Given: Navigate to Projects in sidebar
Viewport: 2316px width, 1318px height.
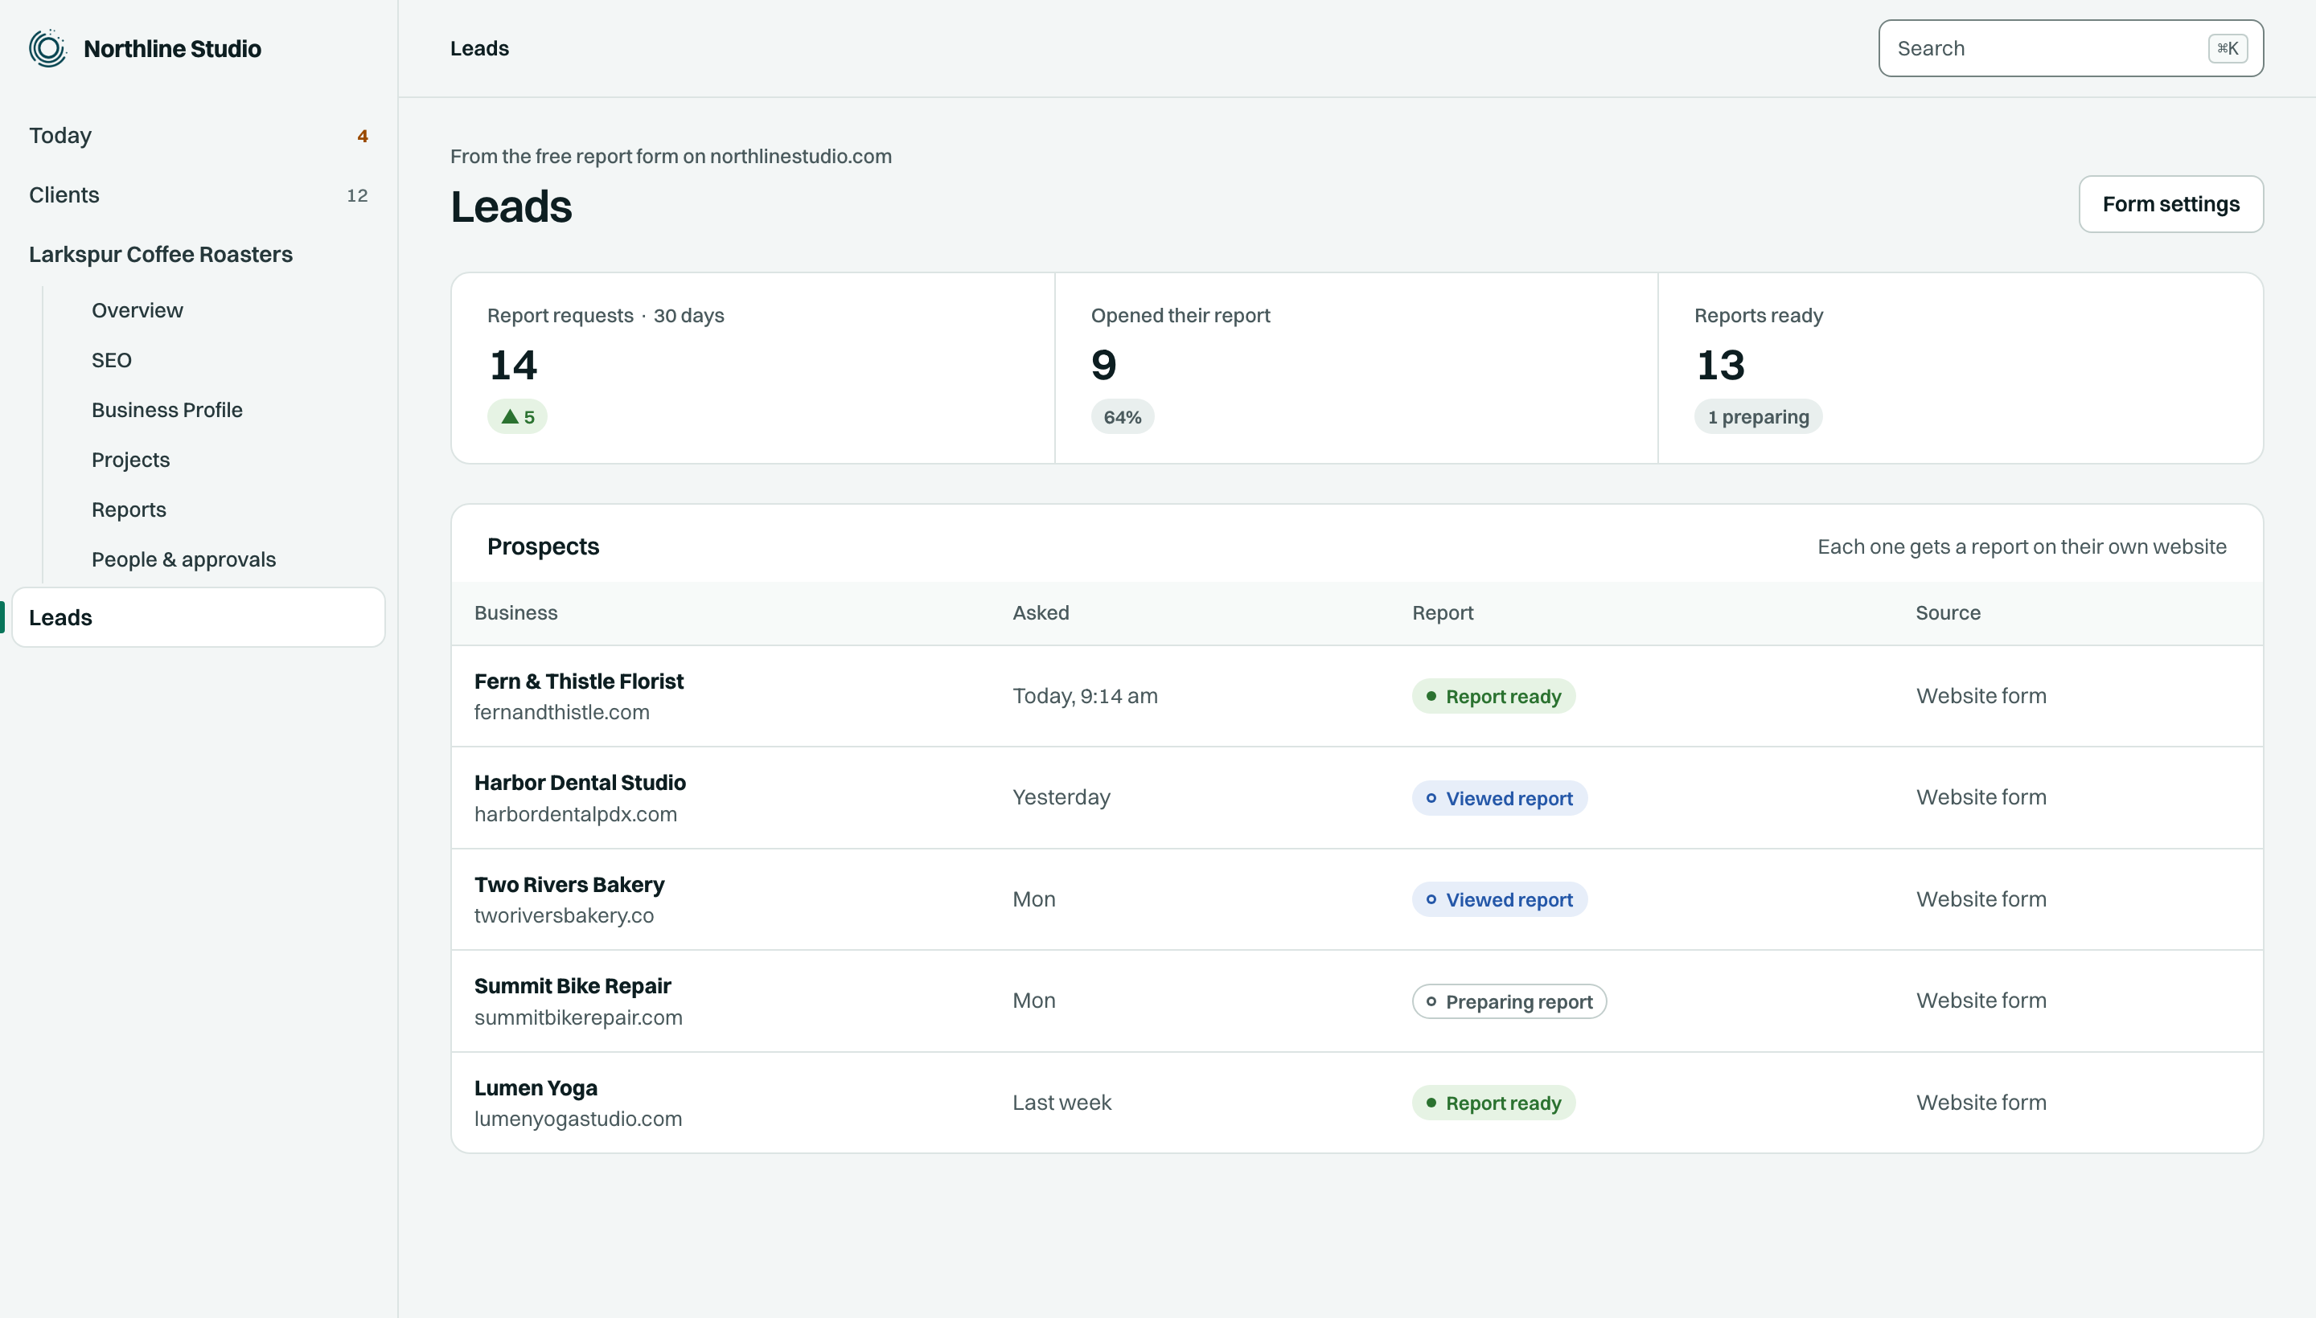Looking at the screenshot, I should [130, 460].
